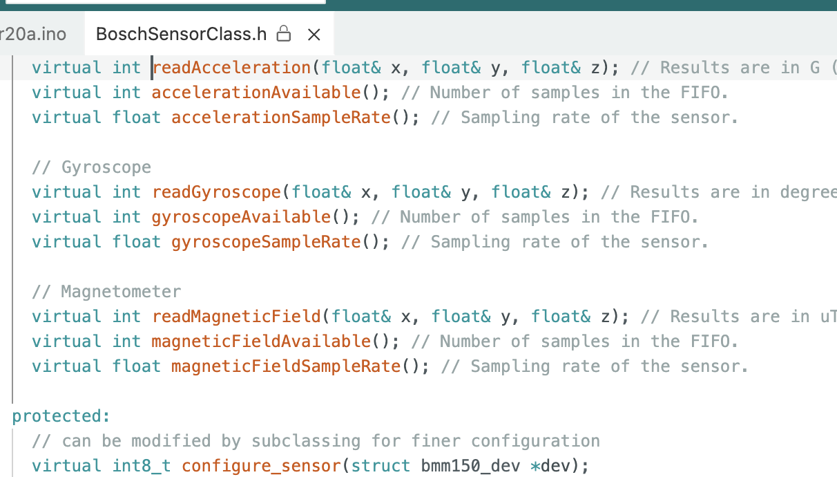
Task: Place cursor on accelerationAvailable function
Action: (x=256, y=93)
